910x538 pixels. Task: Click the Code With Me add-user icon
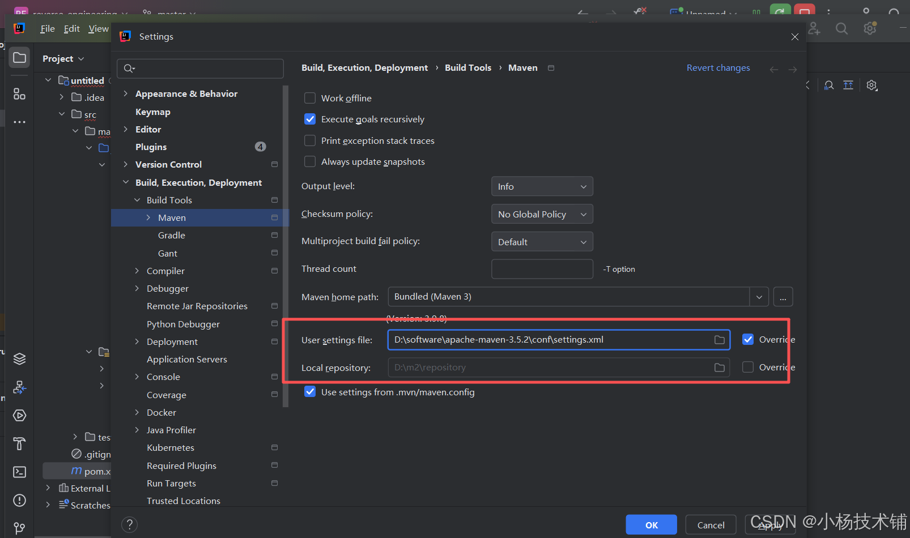point(814,28)
